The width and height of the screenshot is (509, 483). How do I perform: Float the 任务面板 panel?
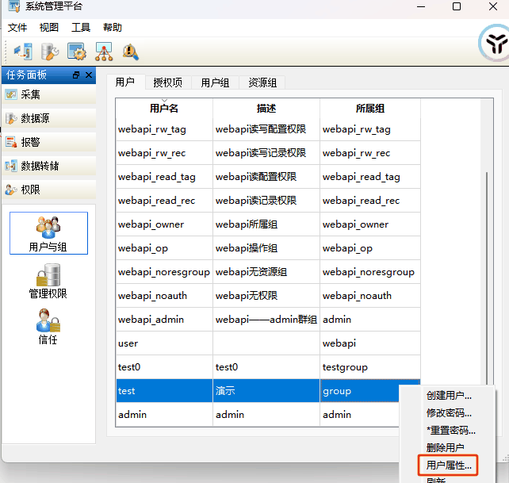point(76,75)
